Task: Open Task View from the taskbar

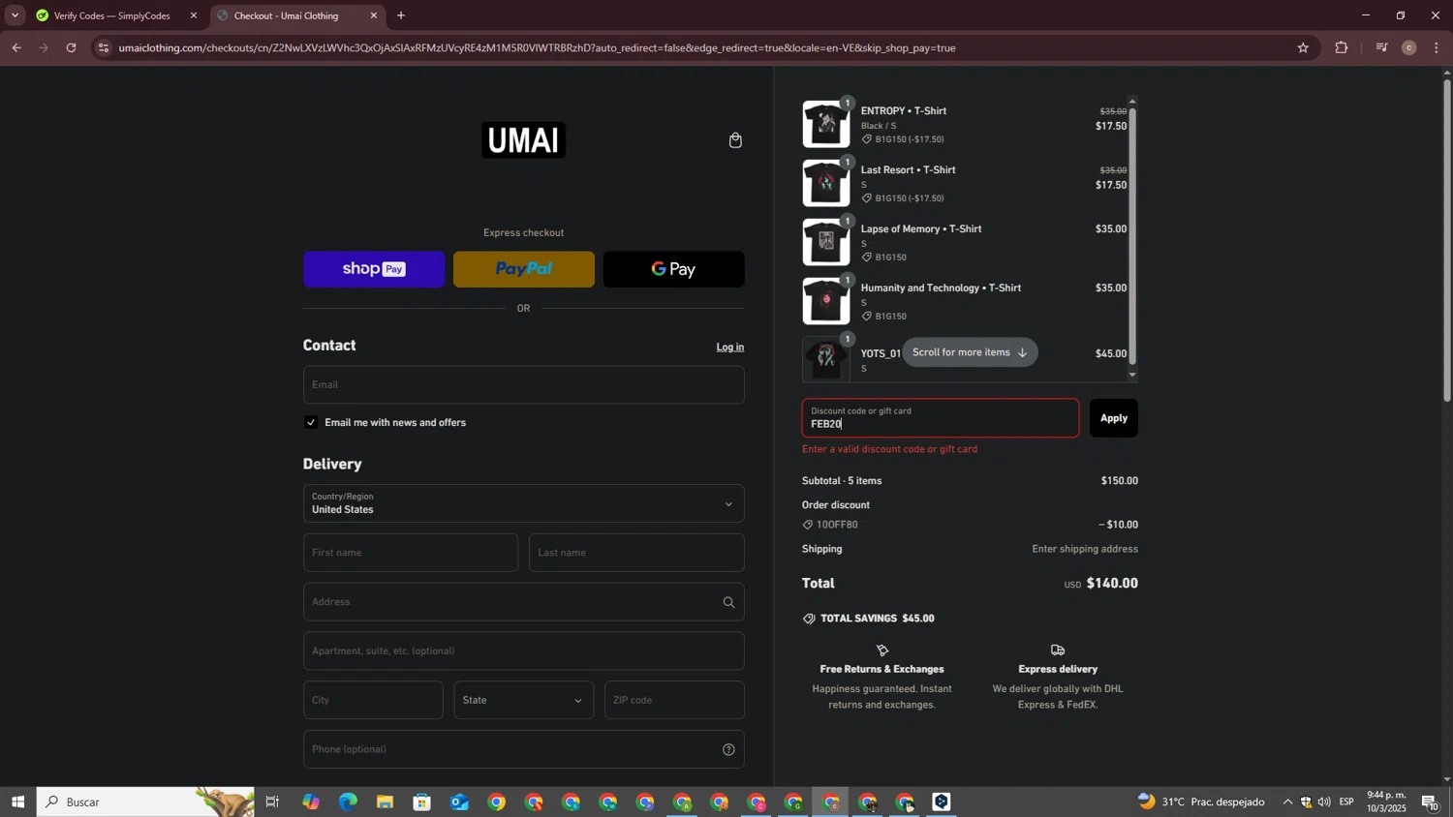Action: (272, 802)
